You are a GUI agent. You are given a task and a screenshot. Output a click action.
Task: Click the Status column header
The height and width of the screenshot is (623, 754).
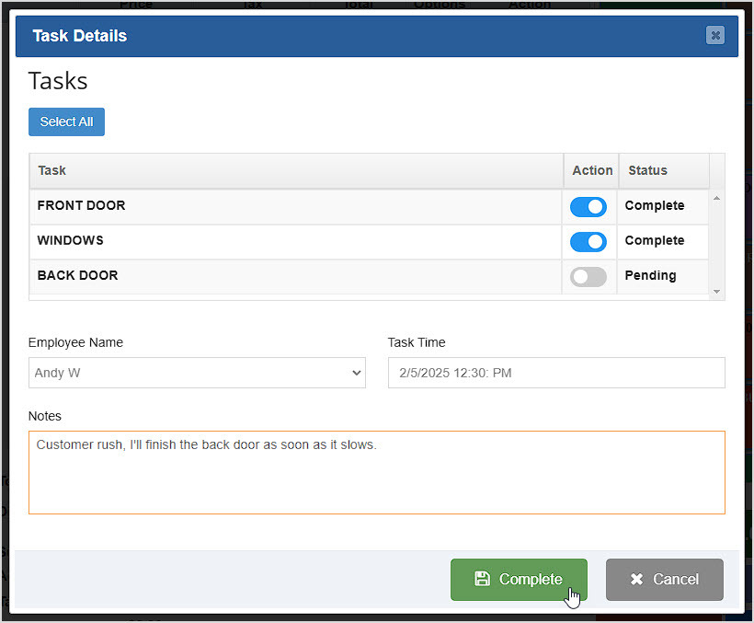[x=647, y=170]
